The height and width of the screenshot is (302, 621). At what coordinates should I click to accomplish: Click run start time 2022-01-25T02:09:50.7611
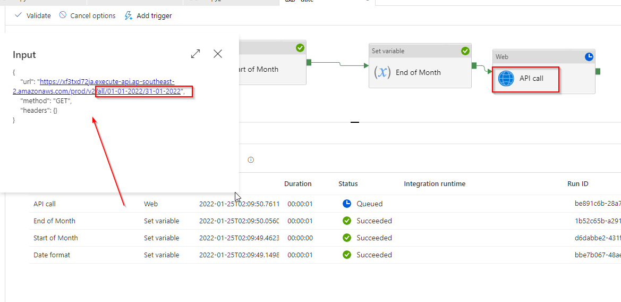239,204
